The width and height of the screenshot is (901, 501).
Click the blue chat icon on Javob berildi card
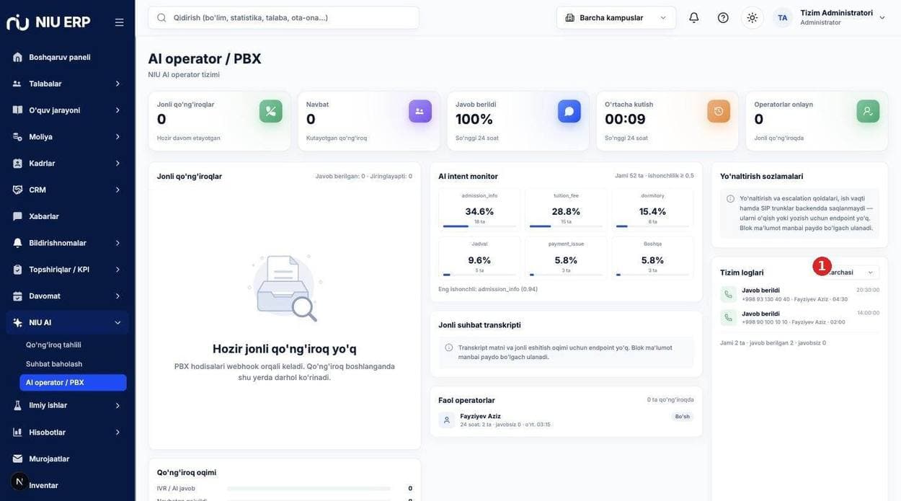(x=569, y=111)
